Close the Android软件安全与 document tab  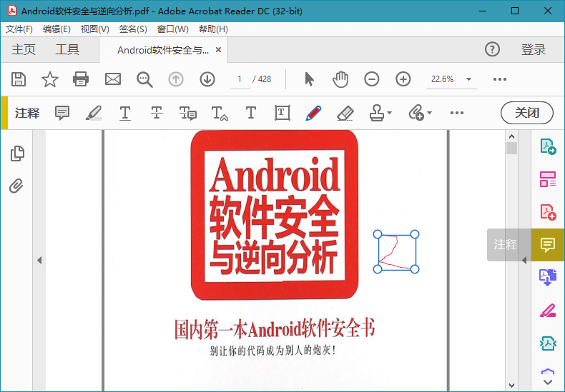tap(218, 50)
